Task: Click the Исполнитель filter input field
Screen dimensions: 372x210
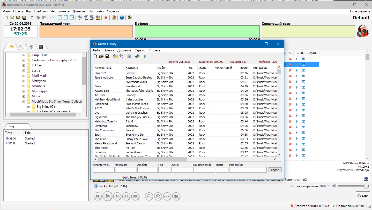Action: tap(103, 170)
